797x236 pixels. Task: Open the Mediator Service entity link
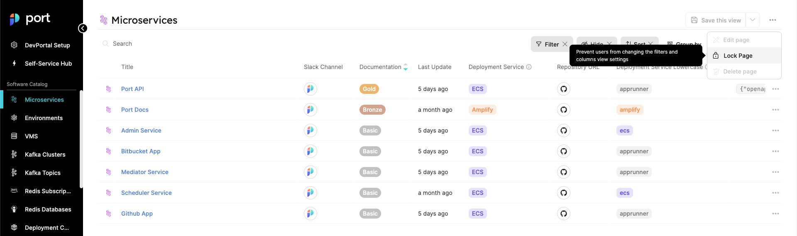(x=145, y=172)
